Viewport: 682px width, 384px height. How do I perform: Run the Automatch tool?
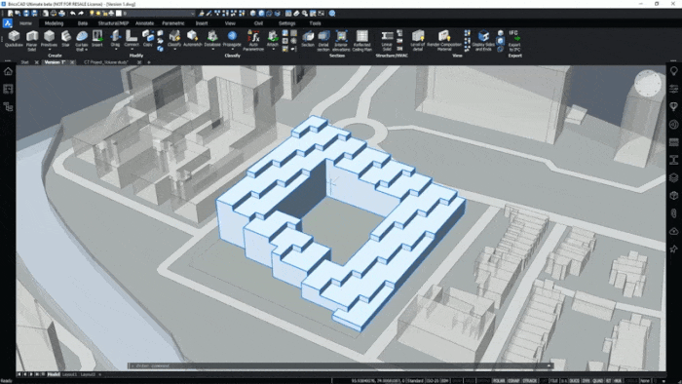(192, 39)
